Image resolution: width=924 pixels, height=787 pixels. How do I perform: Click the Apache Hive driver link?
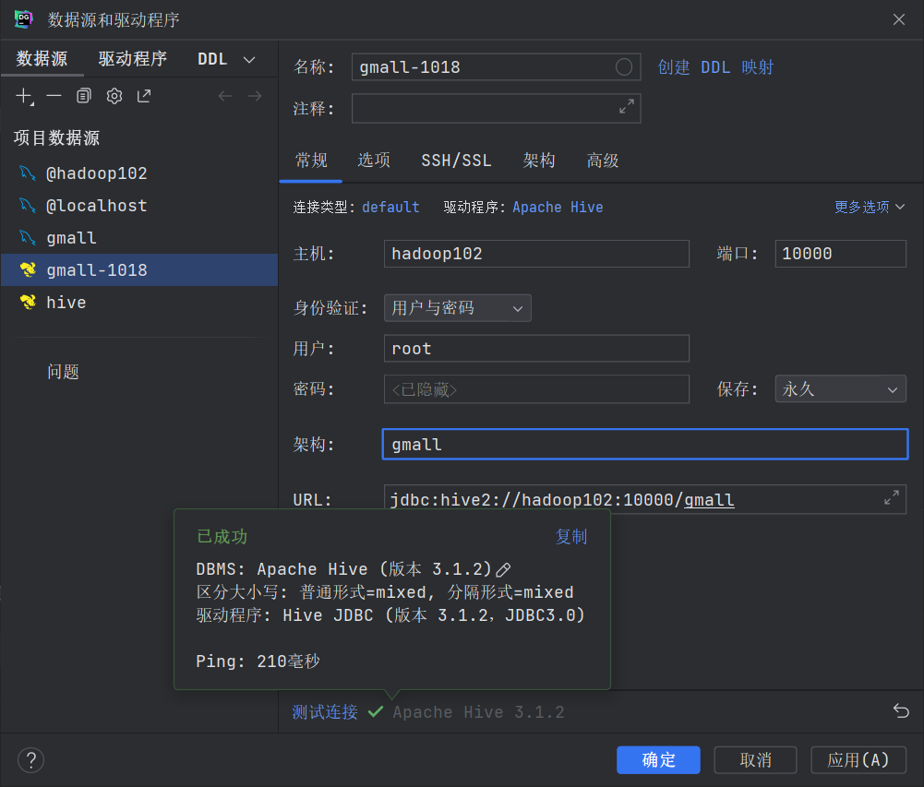[558, 208]
